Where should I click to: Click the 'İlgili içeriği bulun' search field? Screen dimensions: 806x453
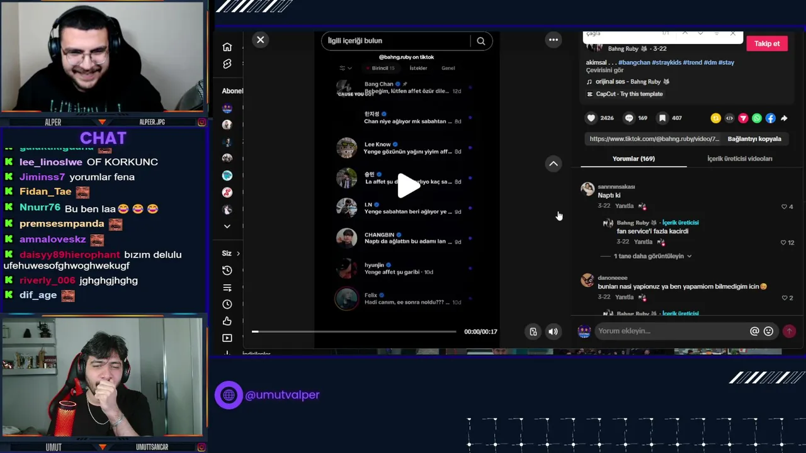(x=395, y=41)
